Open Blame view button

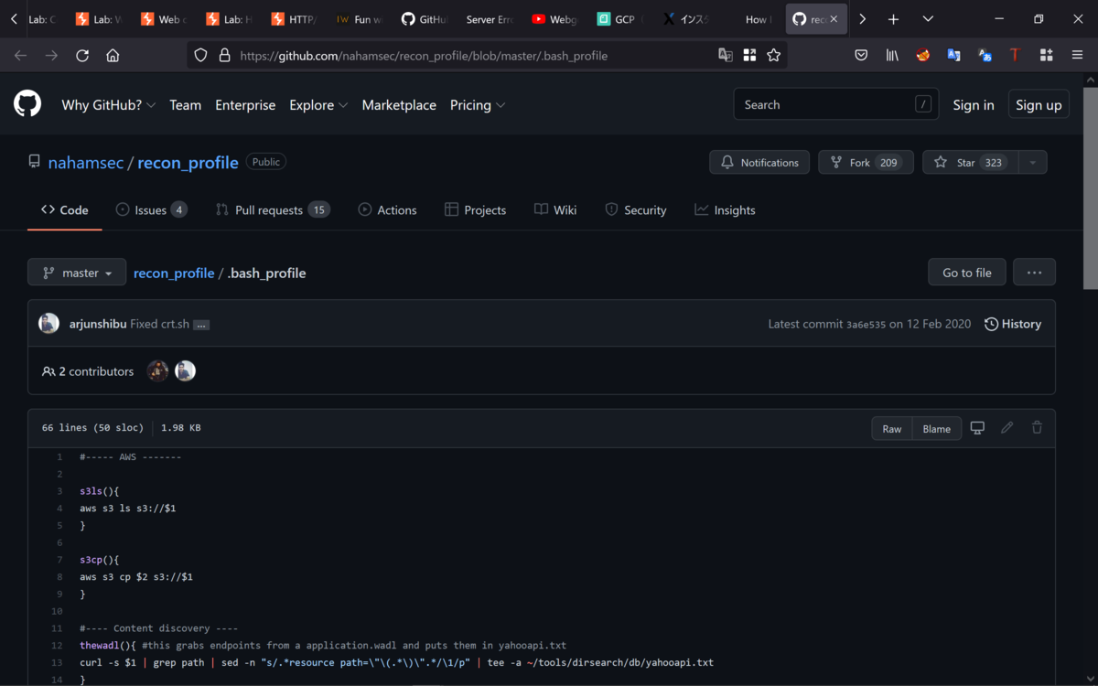pyautogui.click(x=937, y=428)
